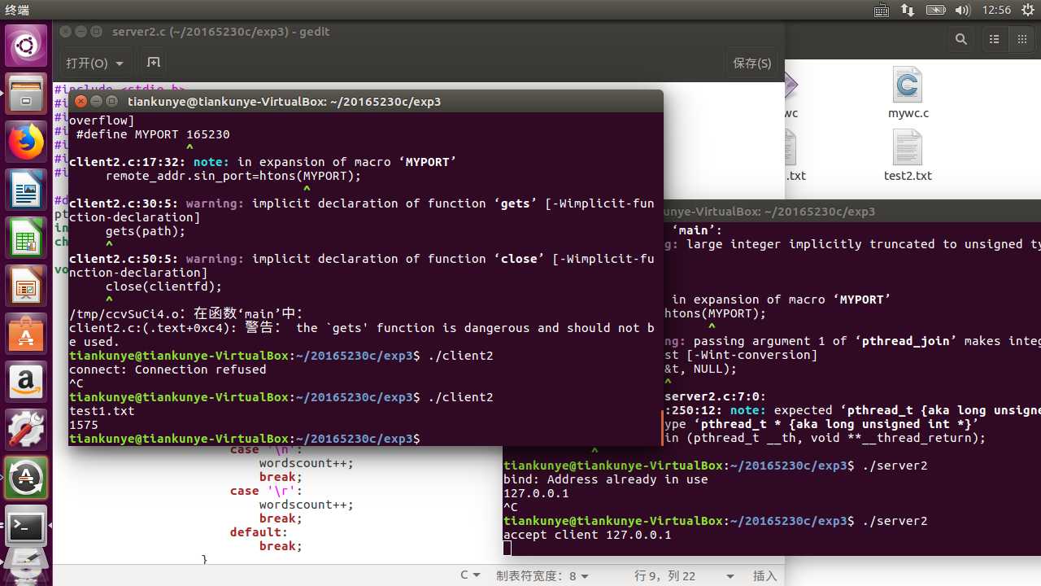
Task: Launch Firefox from the dock
Action: 26,142
